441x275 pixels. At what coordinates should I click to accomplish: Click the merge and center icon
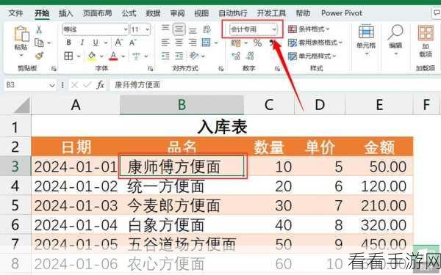pyautogui.click(x=206, y=43)
